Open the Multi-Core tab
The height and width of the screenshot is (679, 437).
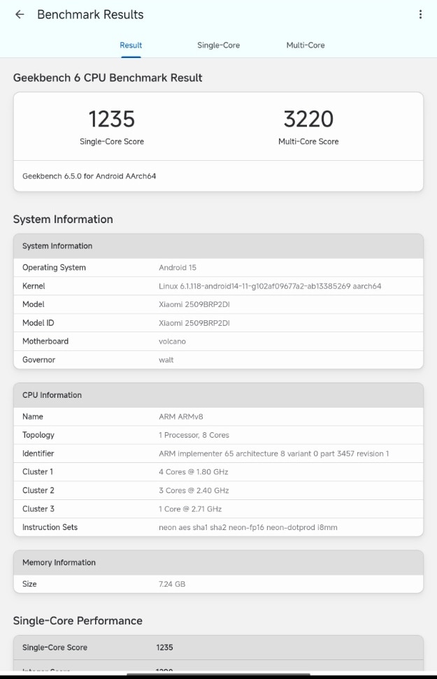pos(306,45)
